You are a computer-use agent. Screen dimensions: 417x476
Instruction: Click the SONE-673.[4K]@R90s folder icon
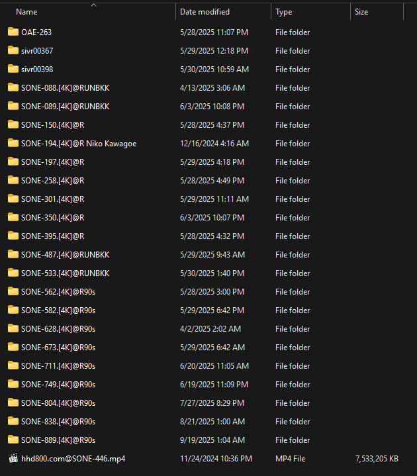coord(13,346)
